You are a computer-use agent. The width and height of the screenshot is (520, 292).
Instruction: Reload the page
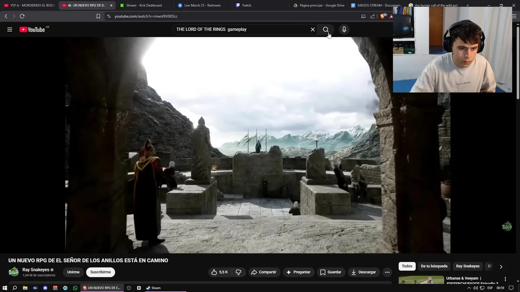[22, 16]
